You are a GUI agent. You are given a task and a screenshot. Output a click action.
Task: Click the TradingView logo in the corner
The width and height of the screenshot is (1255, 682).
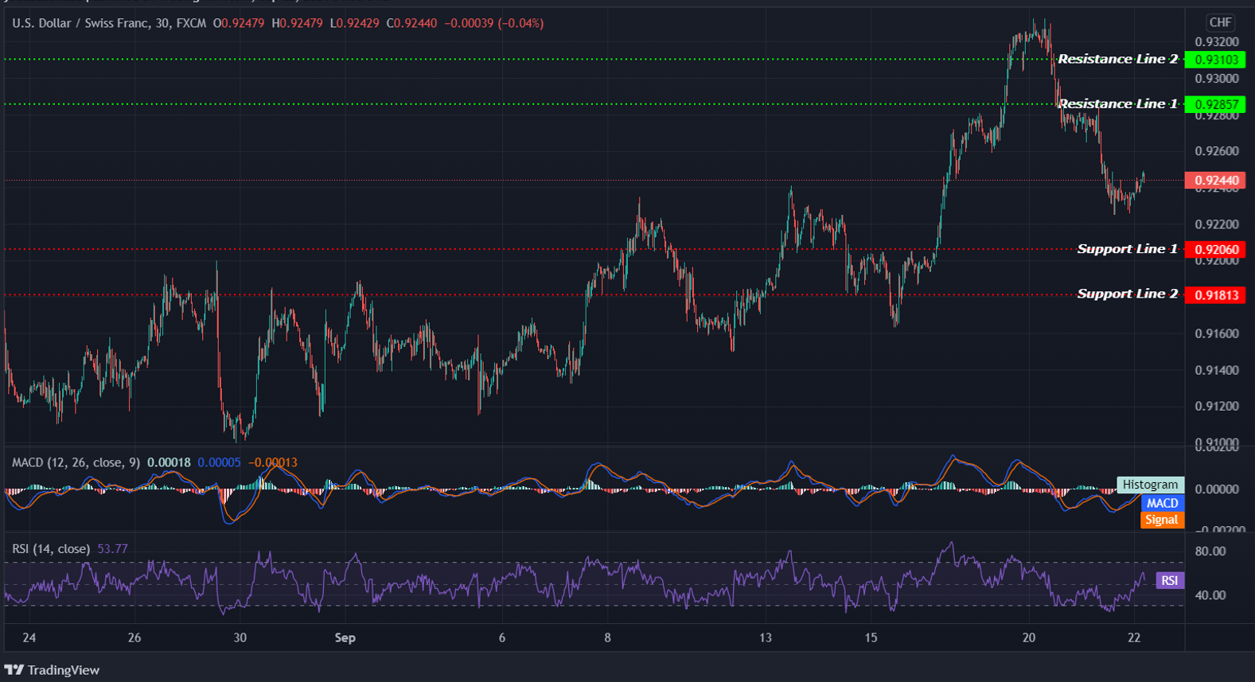click(52, 670)
